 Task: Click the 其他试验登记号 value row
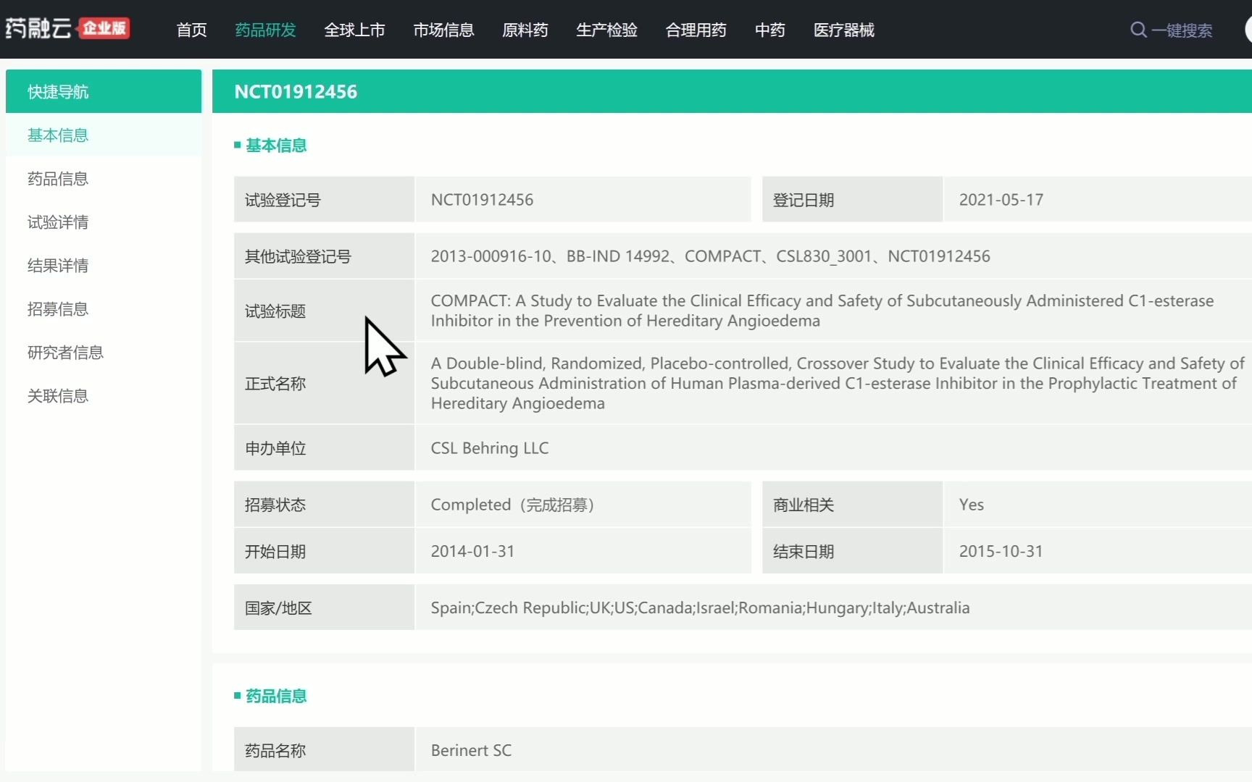833,256
